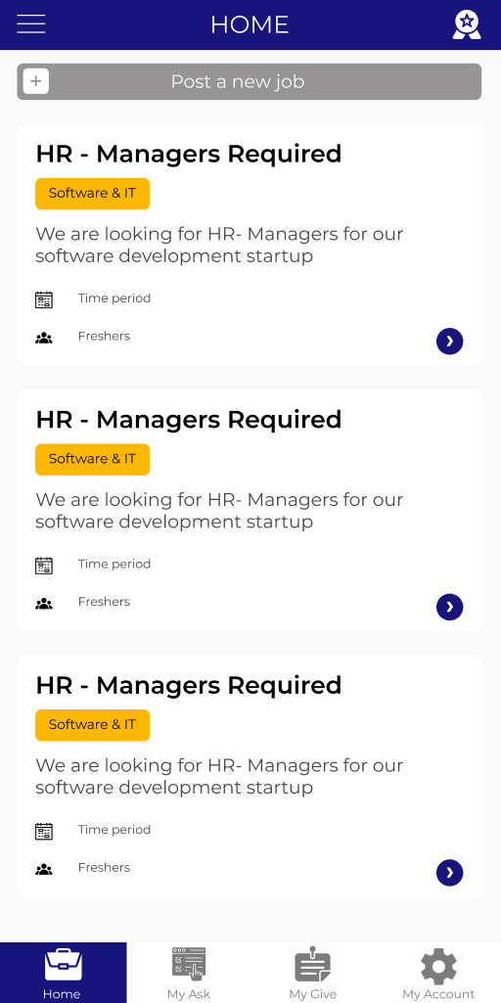Click the first job's description text
This screenshot has height=1003, width=501.
click(219, 245)
